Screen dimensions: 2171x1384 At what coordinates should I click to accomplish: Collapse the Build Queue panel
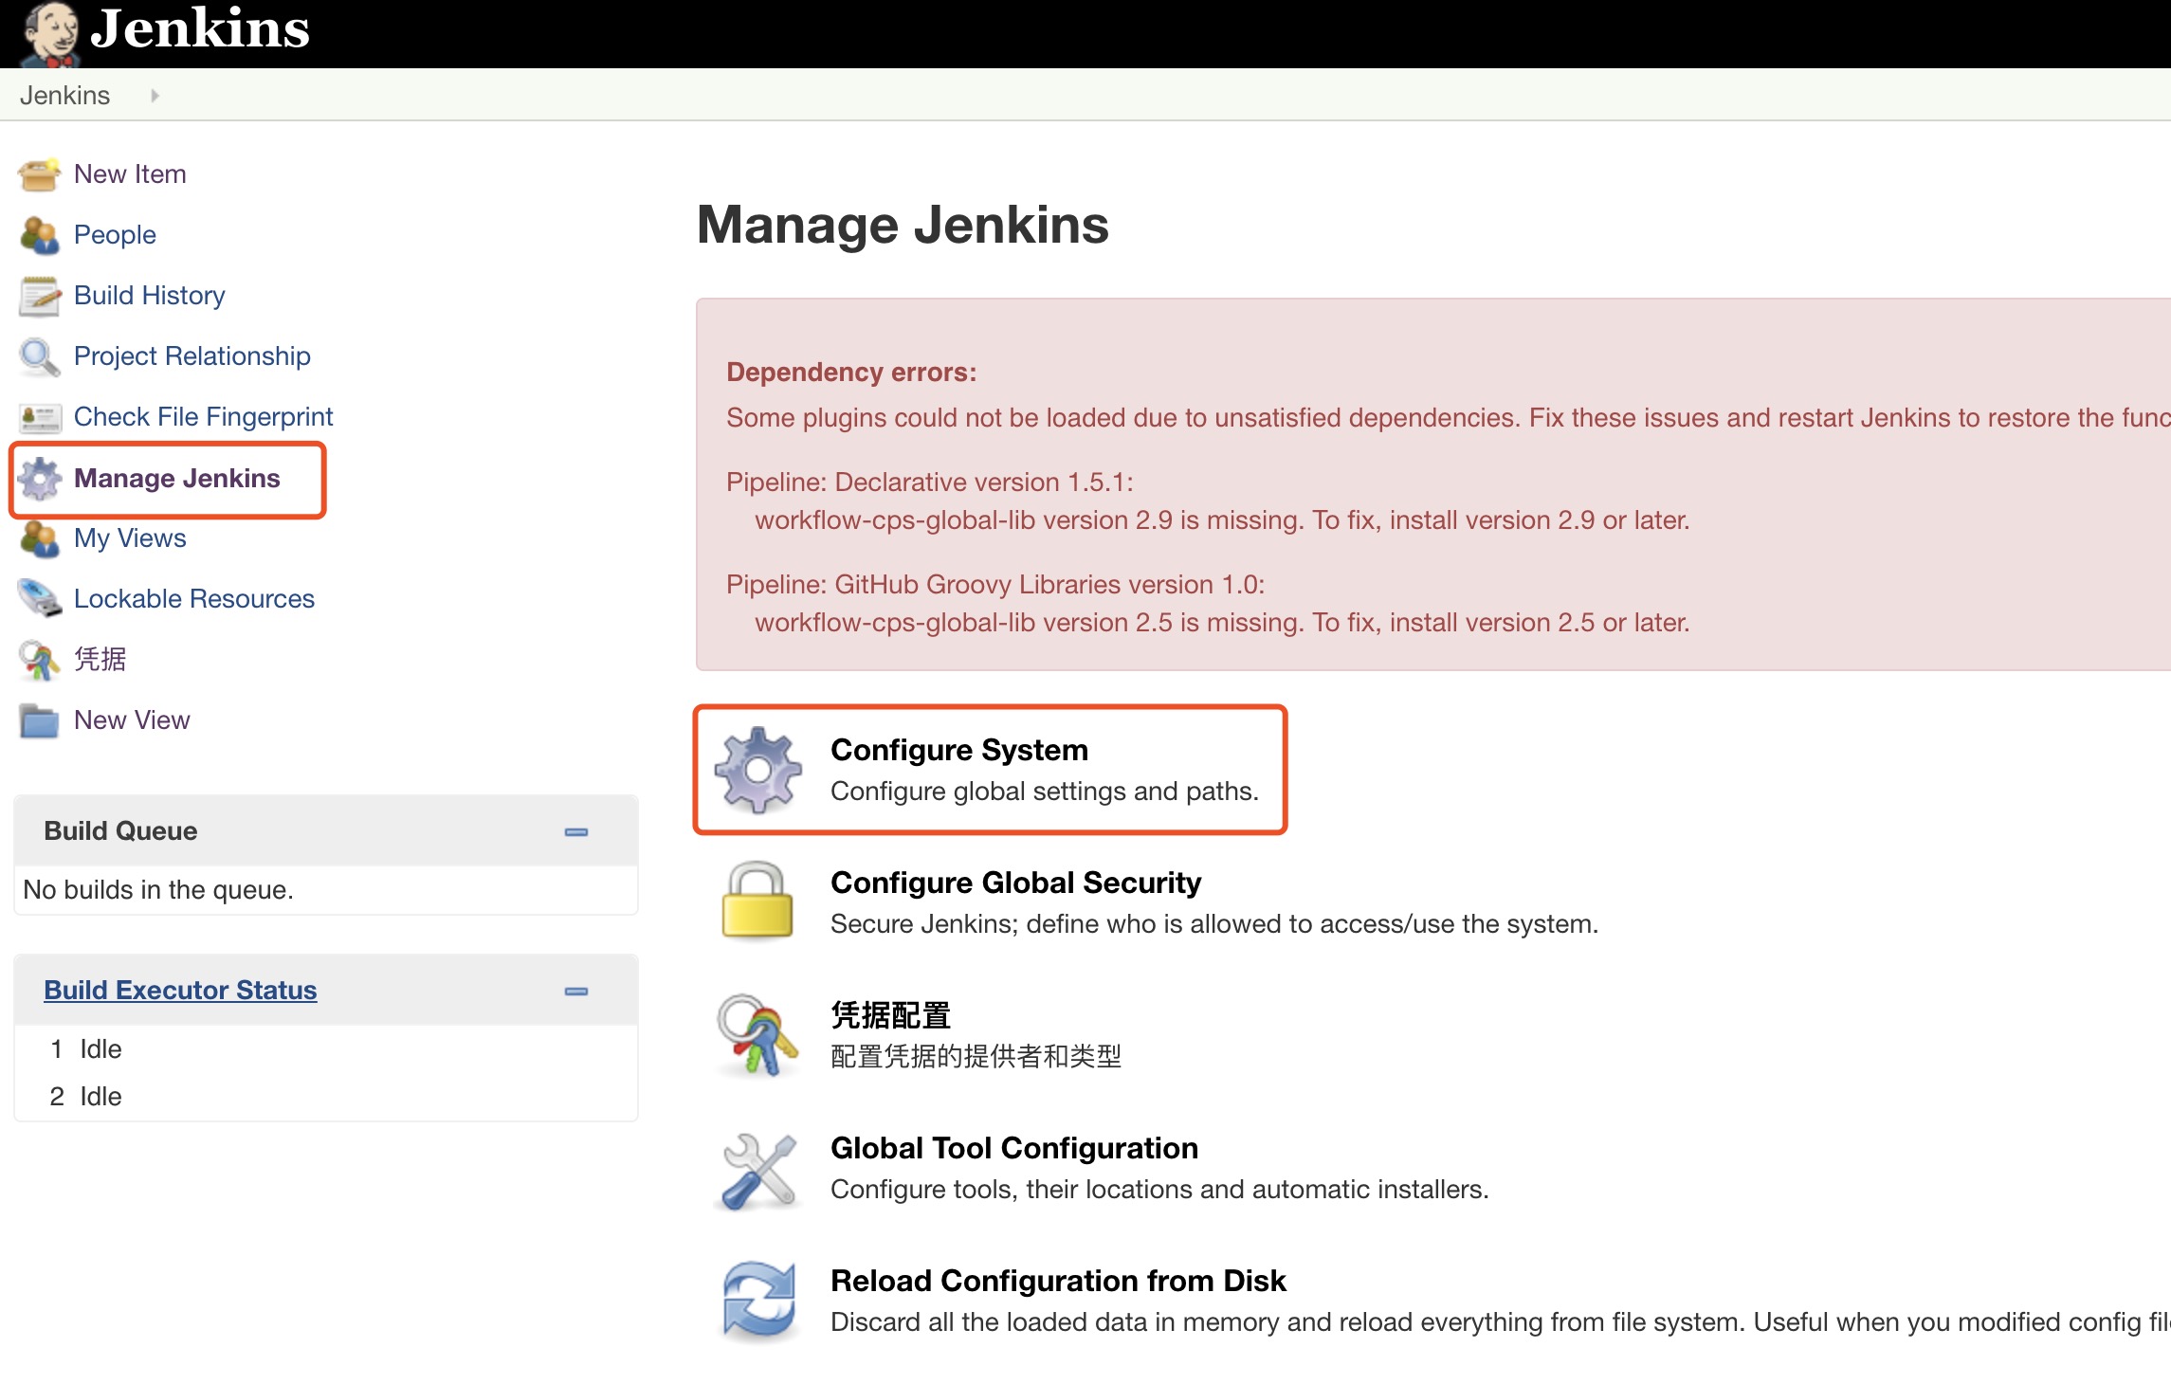pos(576,832)
